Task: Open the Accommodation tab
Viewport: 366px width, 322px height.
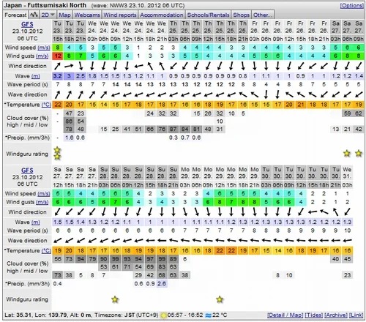Action: 162,15
